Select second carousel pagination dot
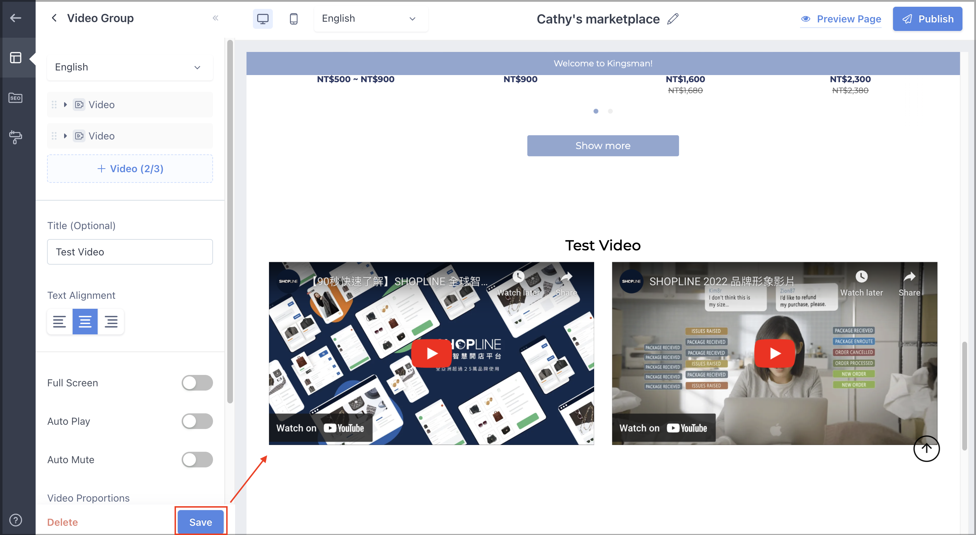Screen dimensions: 976x535 (610, 111)
